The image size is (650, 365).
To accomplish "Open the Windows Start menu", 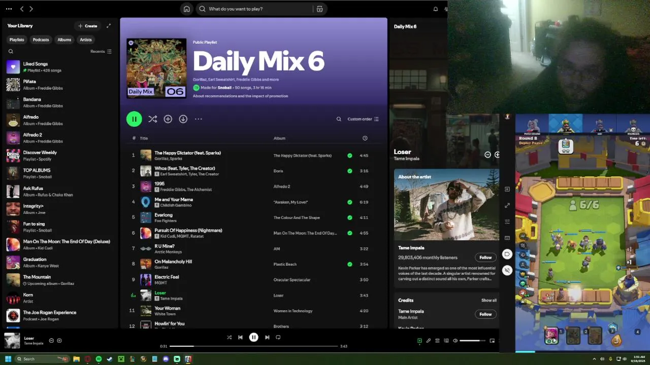I will (x=8, y=359).
